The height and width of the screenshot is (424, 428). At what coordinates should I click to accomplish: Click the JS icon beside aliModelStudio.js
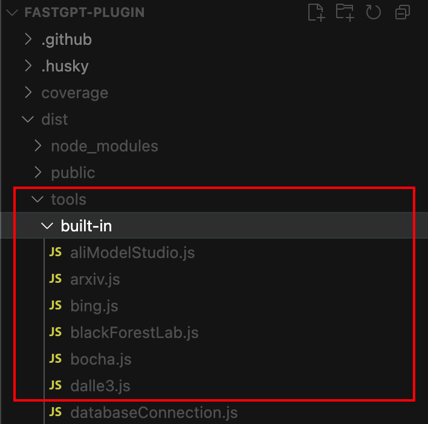coord(56,253)
